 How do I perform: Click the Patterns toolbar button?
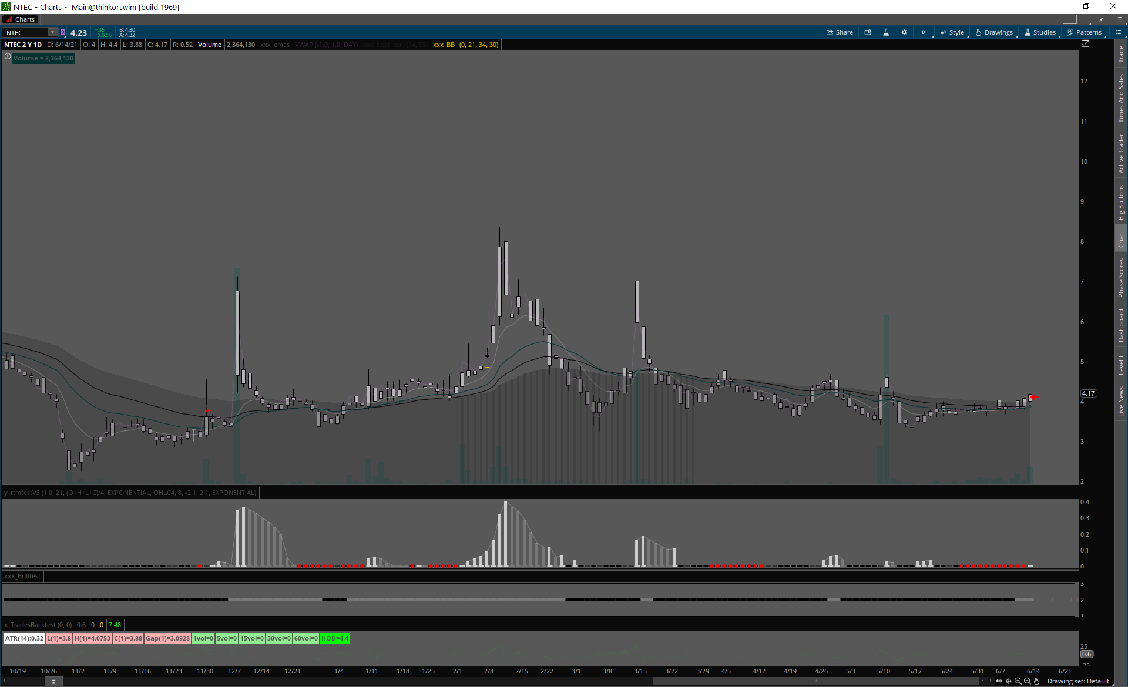click(1085, 32)
